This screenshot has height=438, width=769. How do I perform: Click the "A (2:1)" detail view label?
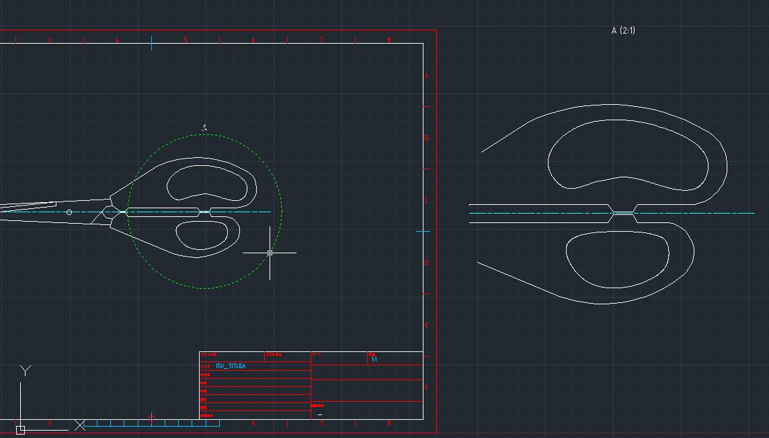(x=623, y=31)
